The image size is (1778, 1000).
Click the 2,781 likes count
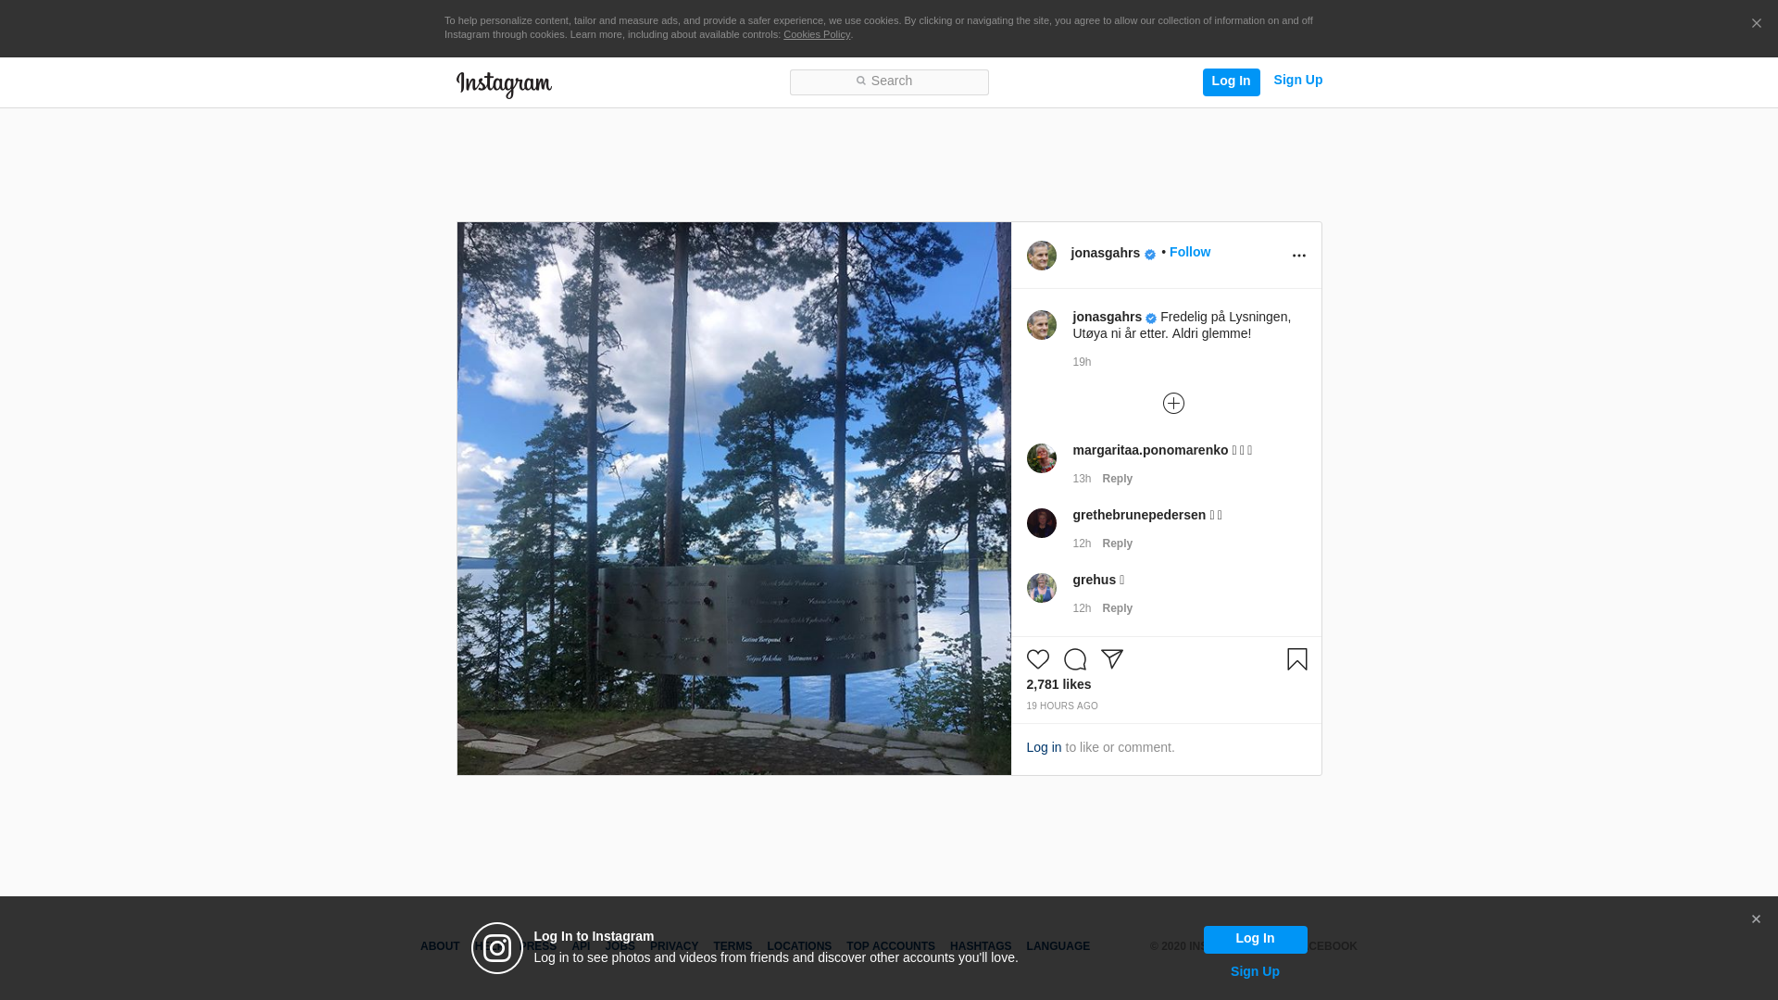(x=1058, y=684)
